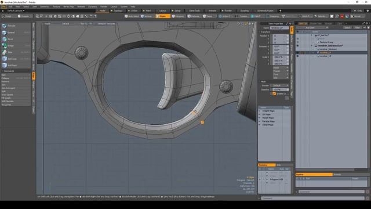Enable Auto Select mode
This screenshot has height=209, width=371.
(x=132, y=16)
